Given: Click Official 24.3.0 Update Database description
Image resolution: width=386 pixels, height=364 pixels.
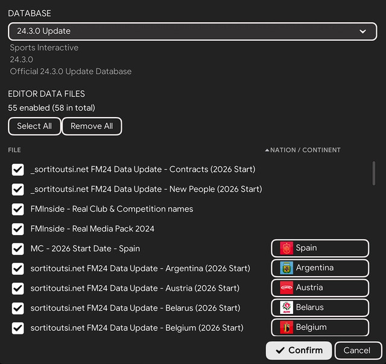Looking at the screenshot, I should coord(71,72).
